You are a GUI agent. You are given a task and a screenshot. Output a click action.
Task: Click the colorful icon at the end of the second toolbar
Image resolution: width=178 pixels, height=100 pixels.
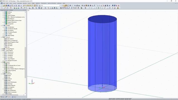(x=118, y=8)
